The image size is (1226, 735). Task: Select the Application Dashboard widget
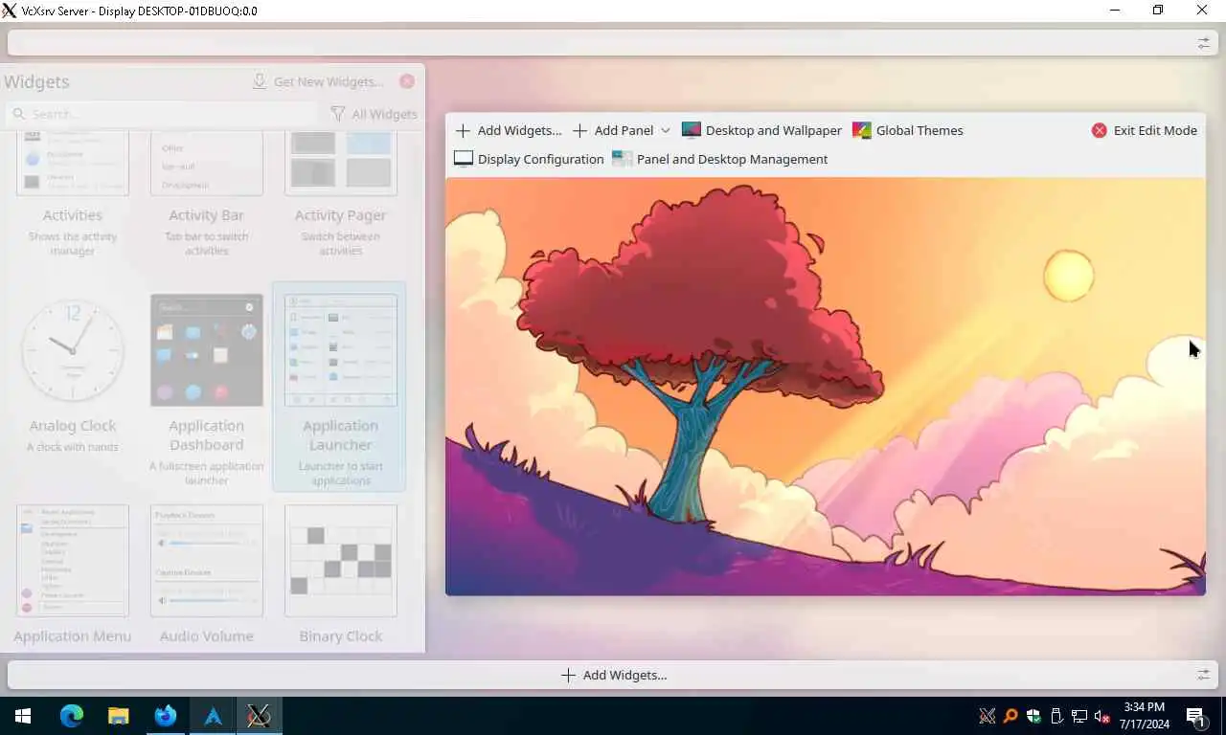(206, 387)
